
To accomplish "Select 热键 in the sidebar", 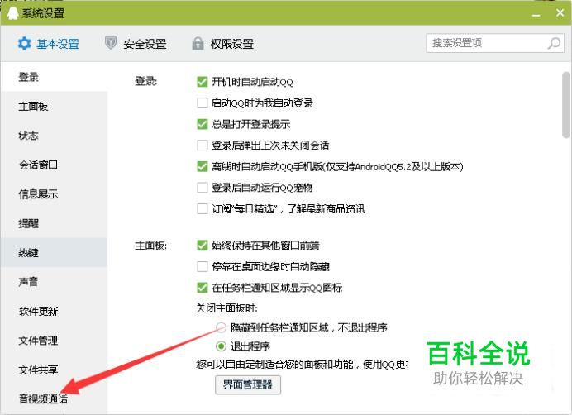I will tap(54, 252).
